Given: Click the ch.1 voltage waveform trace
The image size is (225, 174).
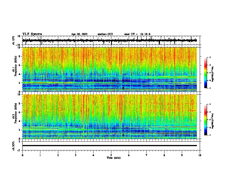Looking at the screenshot, I should 110,40.
